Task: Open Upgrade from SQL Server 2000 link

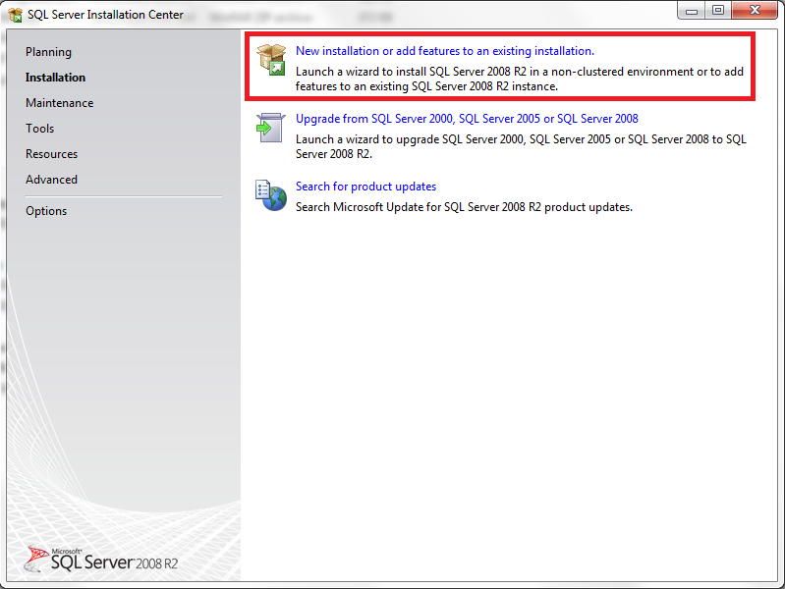Action: click(467, 119)
